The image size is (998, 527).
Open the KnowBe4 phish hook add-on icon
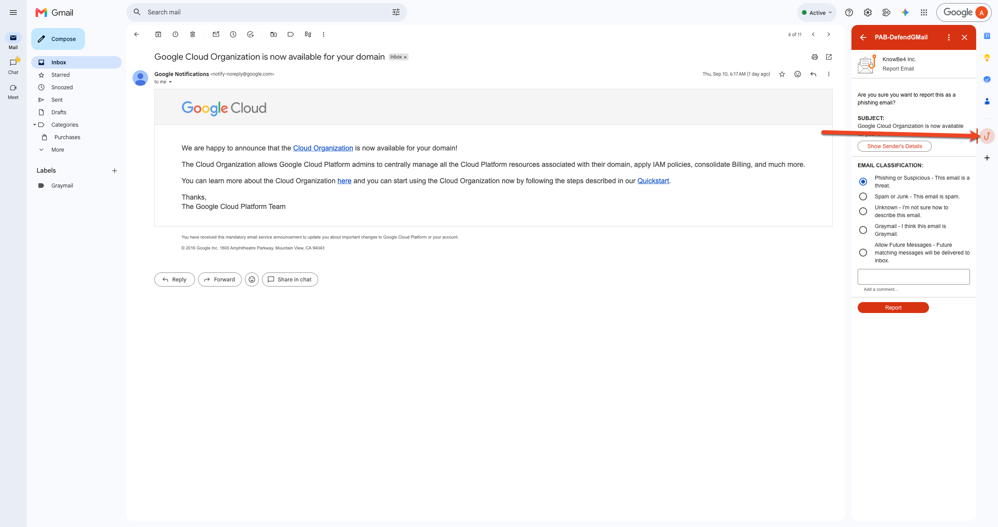987,136
